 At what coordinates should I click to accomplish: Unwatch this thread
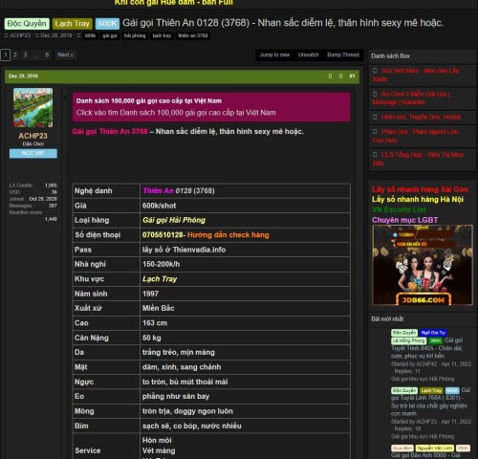308,55
